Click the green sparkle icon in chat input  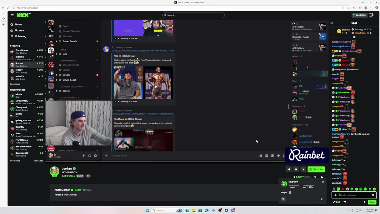(x=335, y=195)
